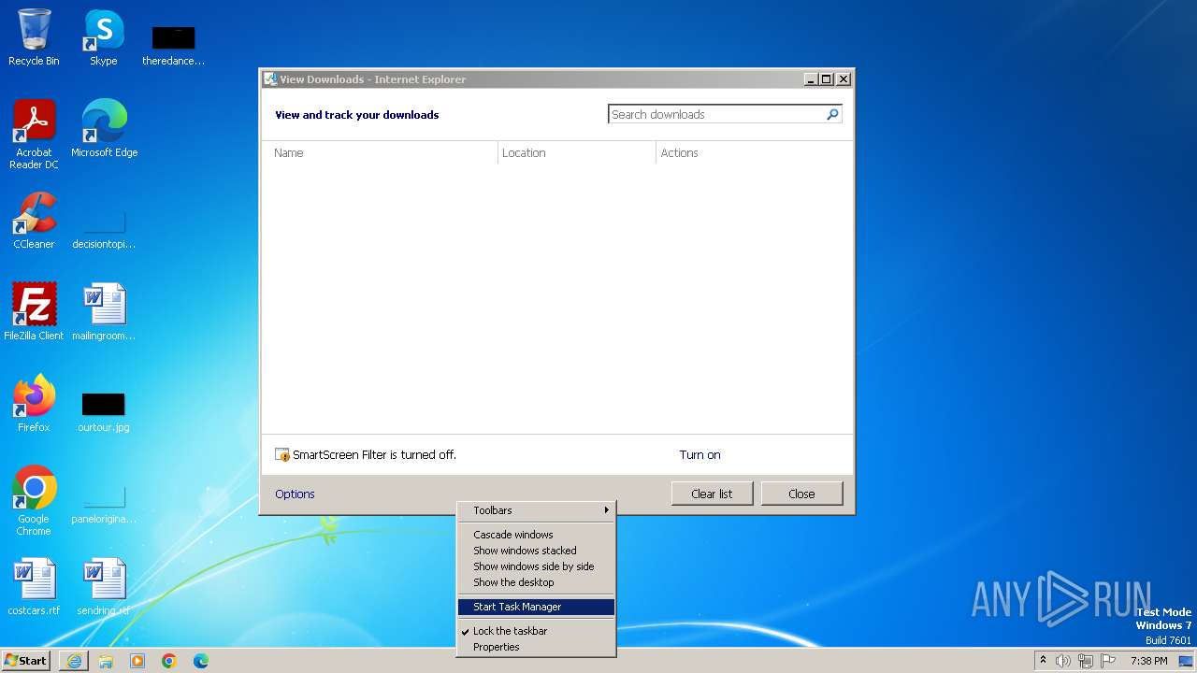Image resolution: width=1197 pixels, height=673 pixels.
Task: Click the taskbar clock showing 7:38 PM
Action: pyautogui.click(x=1148, y=661)
